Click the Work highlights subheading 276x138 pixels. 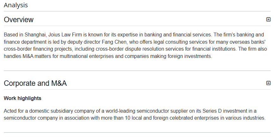pos(22,98)
